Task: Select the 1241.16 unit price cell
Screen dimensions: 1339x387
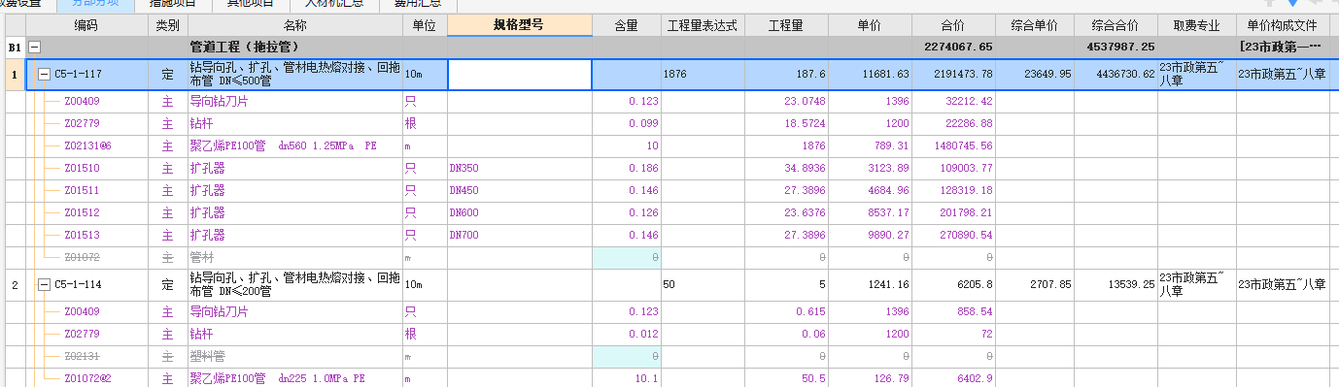Action: [x=870, y=284]
